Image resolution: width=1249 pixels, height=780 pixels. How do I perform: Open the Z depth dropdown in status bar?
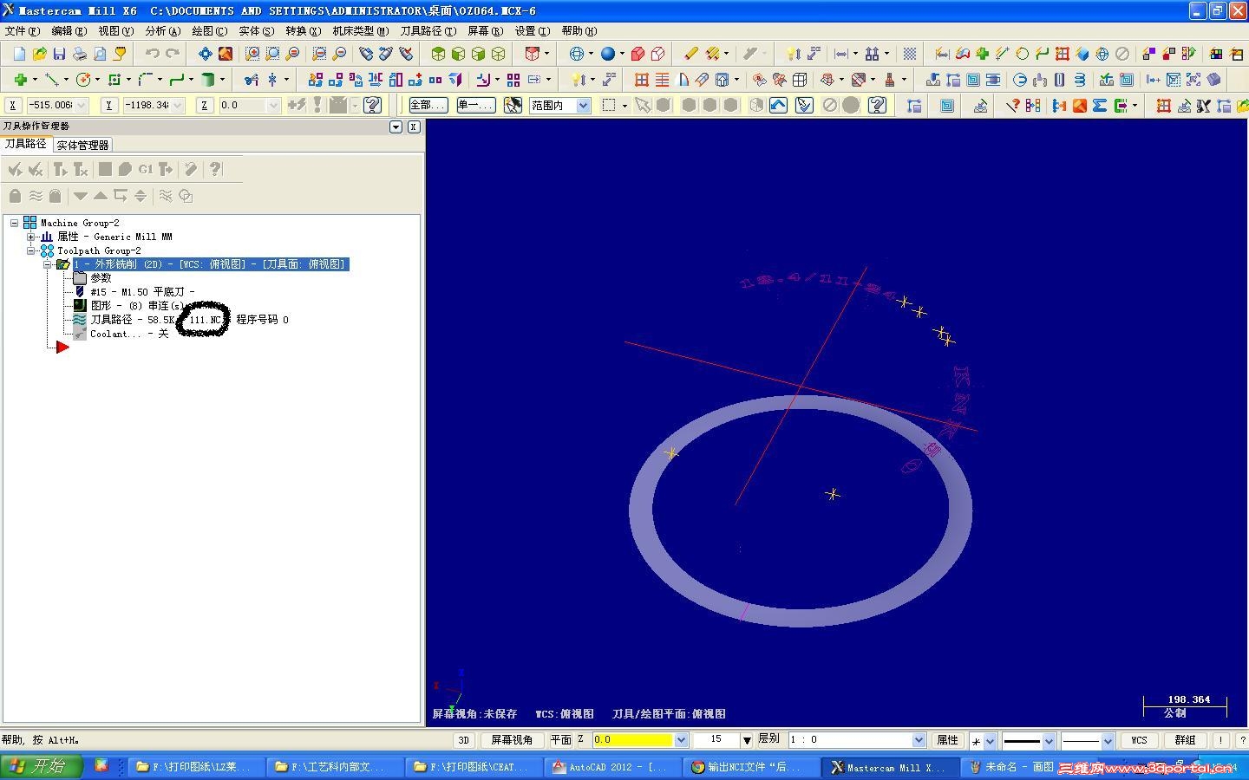681,740
